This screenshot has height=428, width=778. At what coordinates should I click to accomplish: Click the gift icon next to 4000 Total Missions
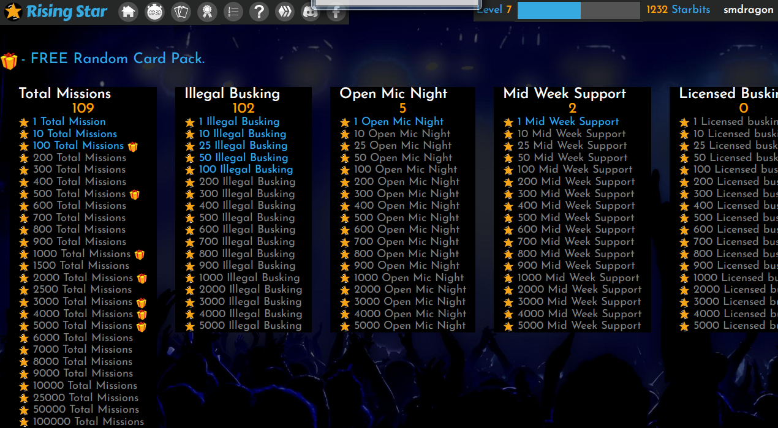[x=142, y=314]
